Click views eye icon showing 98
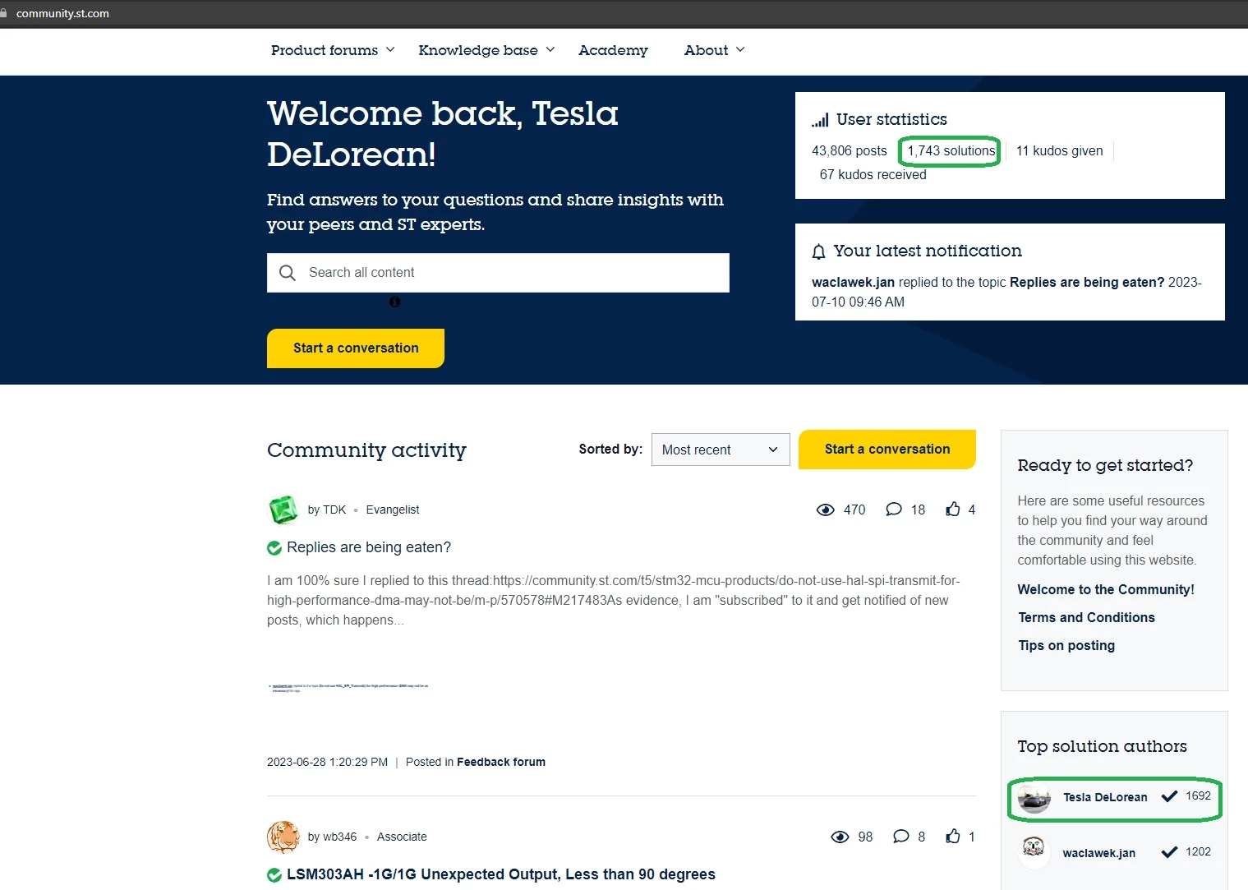This screenshot has width=1248, height=890. click(x=840, y=837)
